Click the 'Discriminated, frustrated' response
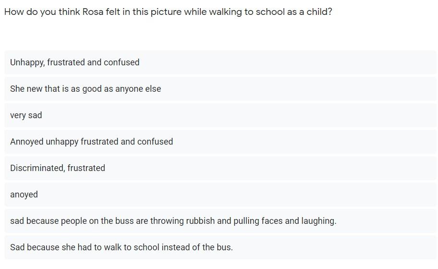The width and height of the screenshot is (438, 269). coord(220,168)
